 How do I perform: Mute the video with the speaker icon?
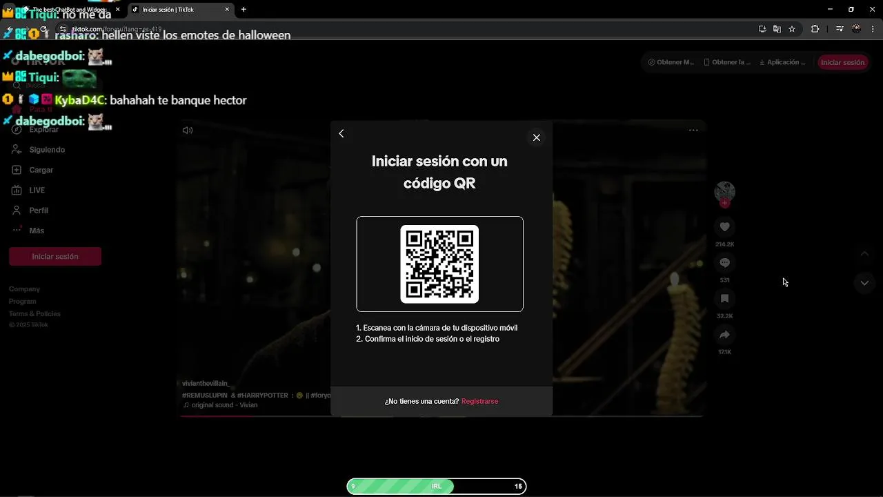pos(188,130)
